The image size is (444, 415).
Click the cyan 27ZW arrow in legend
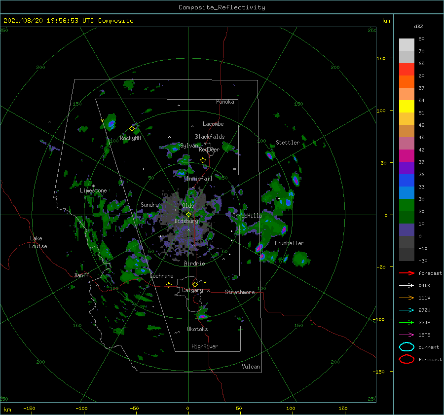pyautogui.click(x=407, y=310)
